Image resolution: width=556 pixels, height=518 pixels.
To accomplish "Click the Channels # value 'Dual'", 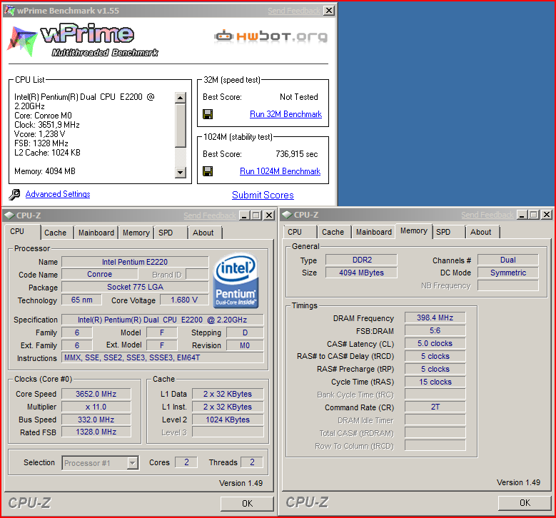I will 507,260.
